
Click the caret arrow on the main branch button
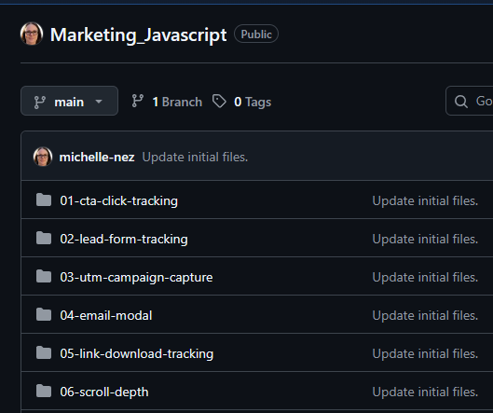tap(99, 102)
